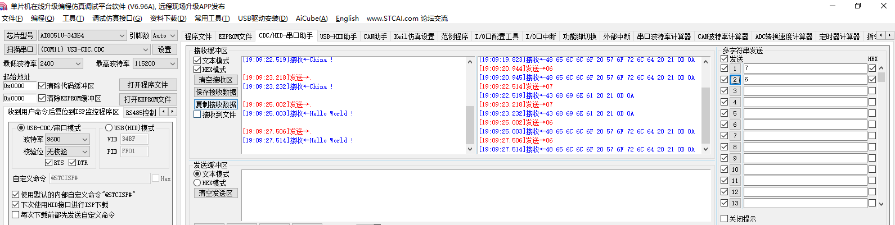Open the 文件(F) menu
This screenshot has height=225, width=895.
12,19
